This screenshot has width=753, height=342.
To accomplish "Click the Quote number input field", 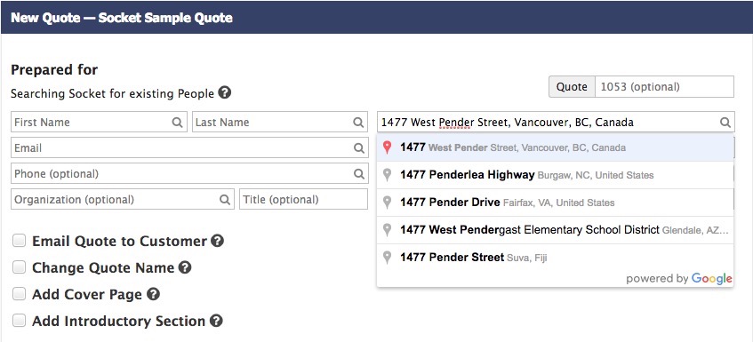I will (664, 87).
